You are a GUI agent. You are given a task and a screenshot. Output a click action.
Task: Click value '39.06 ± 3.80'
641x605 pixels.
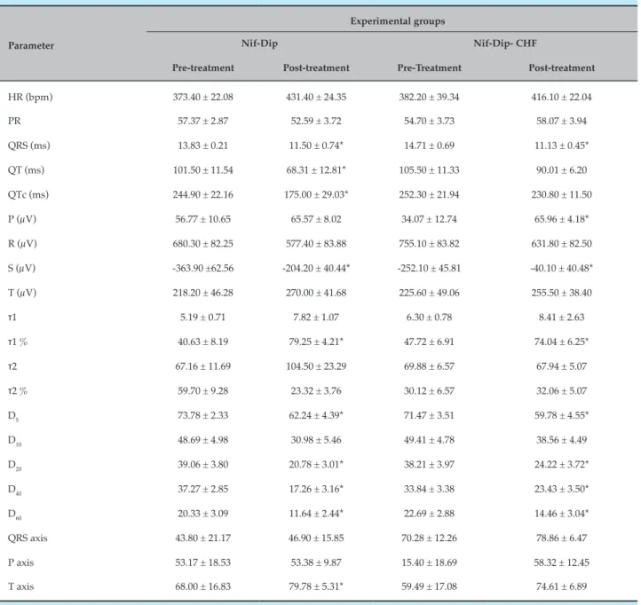click(x=202, y=464)
